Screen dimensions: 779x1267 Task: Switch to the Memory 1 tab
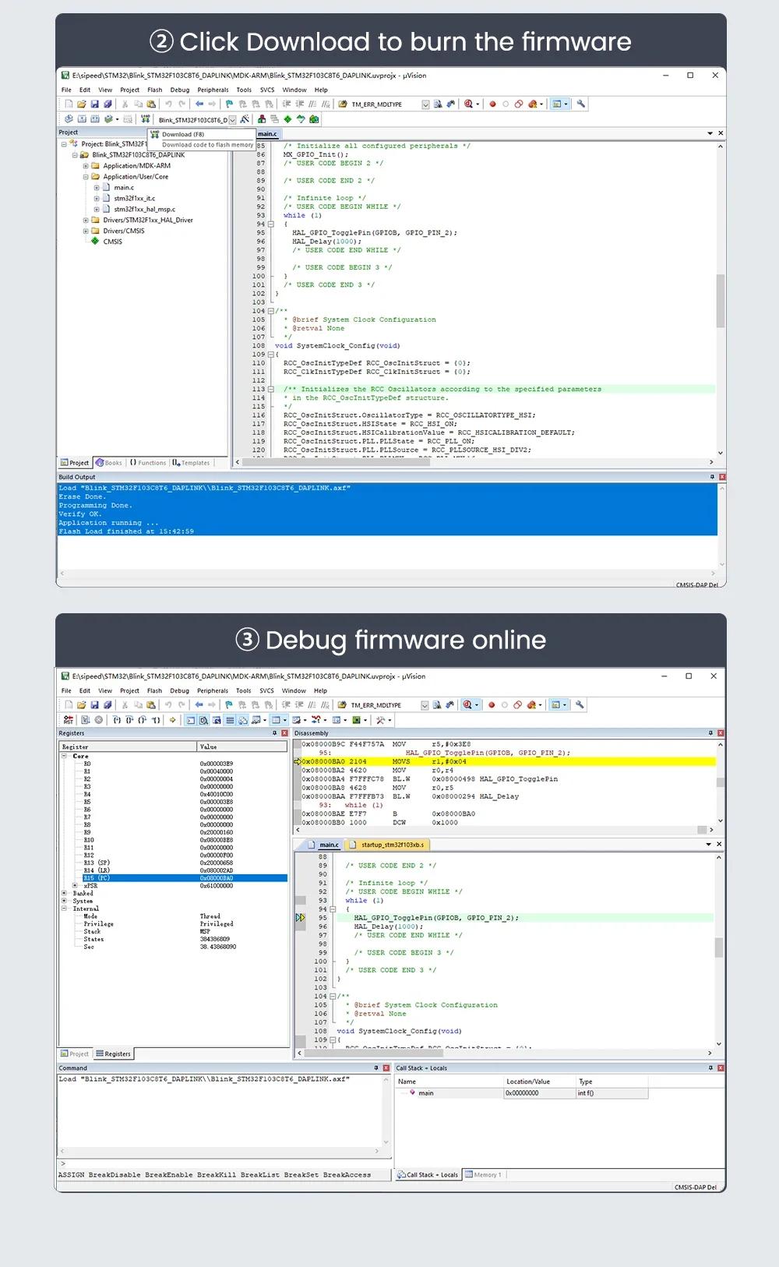click(483, 1174)
